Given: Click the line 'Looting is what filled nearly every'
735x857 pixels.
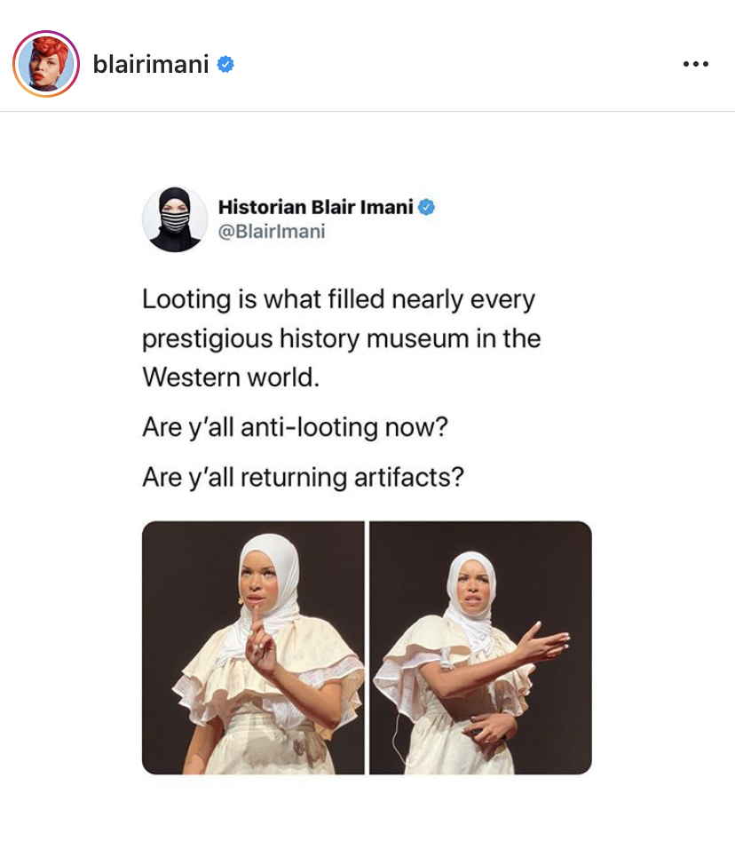Looking at the screenshot, I should click(x=339, y=299).
